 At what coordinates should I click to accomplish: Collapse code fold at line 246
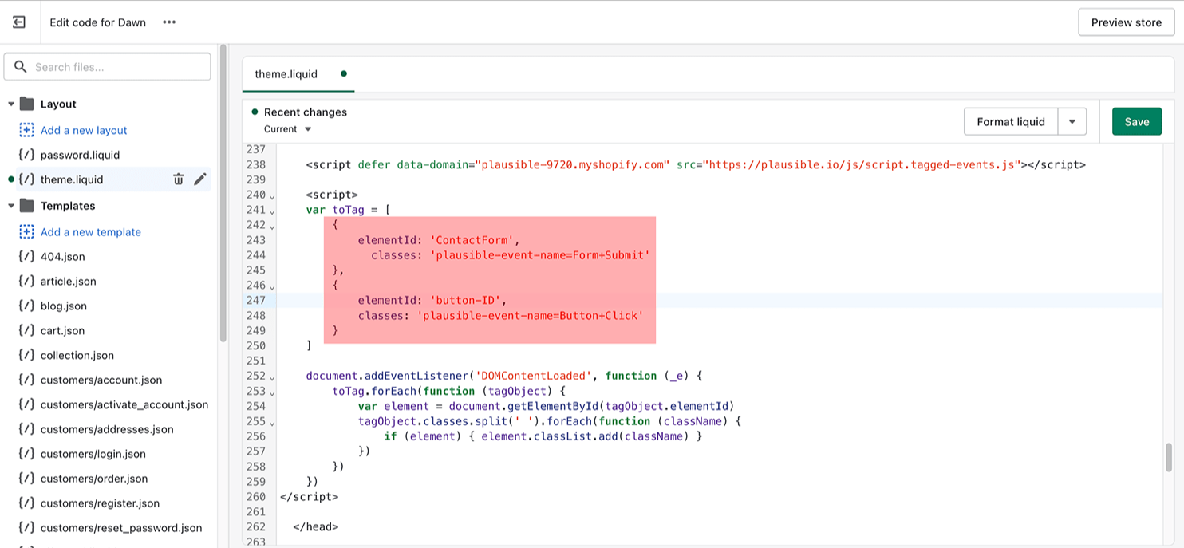[x=272, y=286]
